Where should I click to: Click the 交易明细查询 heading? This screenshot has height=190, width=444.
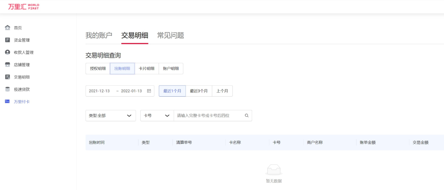[x=103, y=55]
